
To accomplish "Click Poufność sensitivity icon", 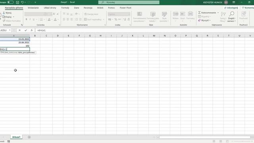I will pos(243,14).
